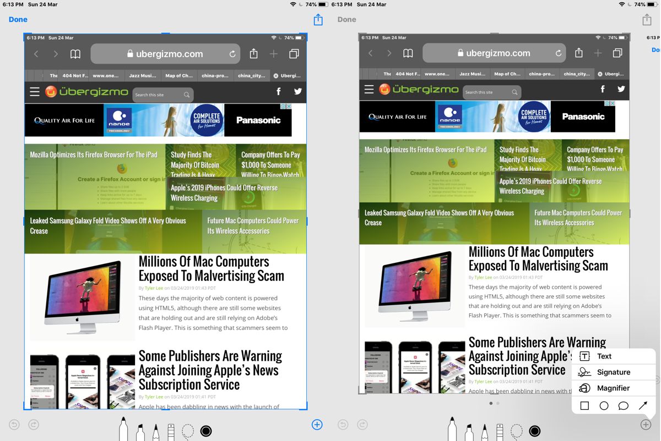
Task: Choose Text from the popup menu
Action: [x=614, y=356]
